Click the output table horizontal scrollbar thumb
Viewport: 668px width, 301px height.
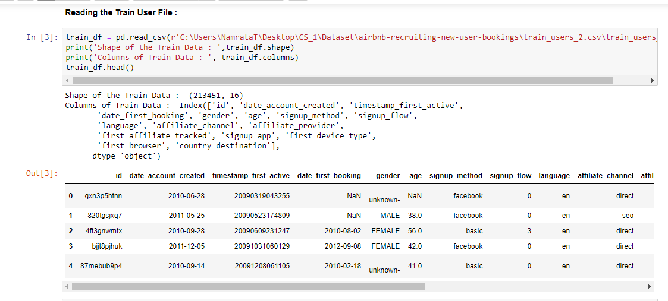point(248,287)
